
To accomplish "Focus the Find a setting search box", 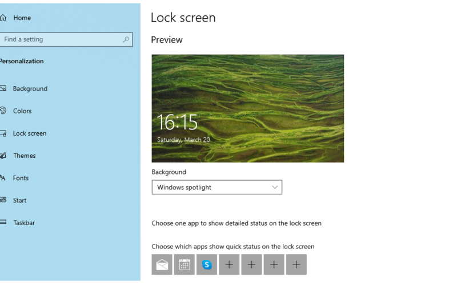I will (66, 39).
